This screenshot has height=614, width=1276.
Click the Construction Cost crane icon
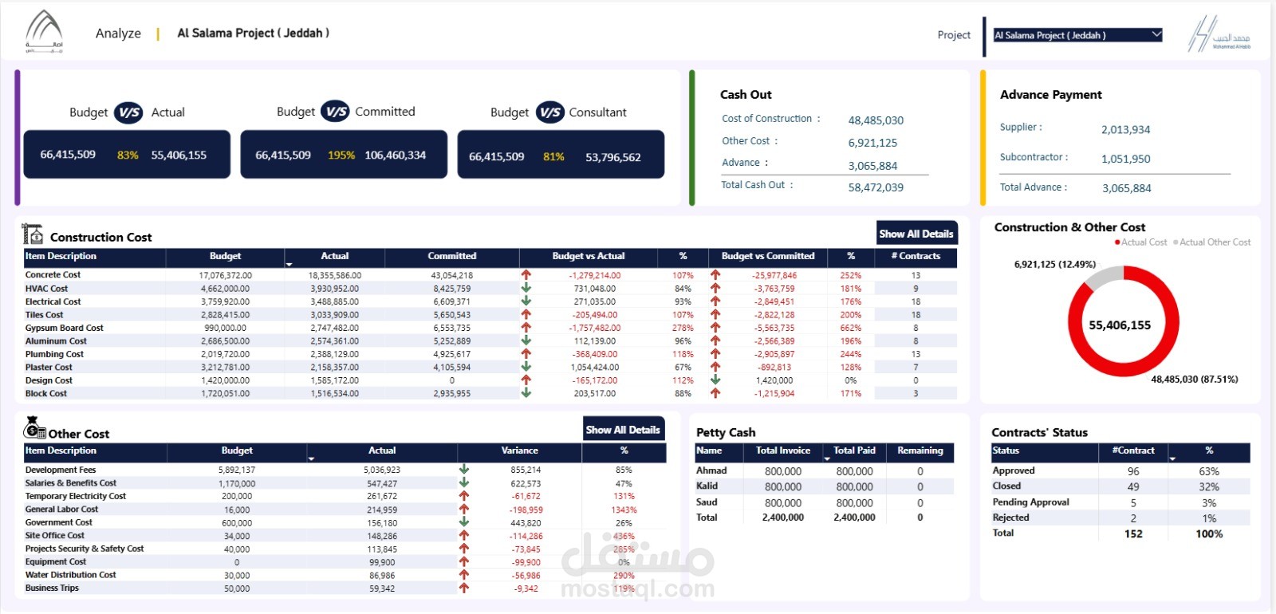click(x=33, y=234)
